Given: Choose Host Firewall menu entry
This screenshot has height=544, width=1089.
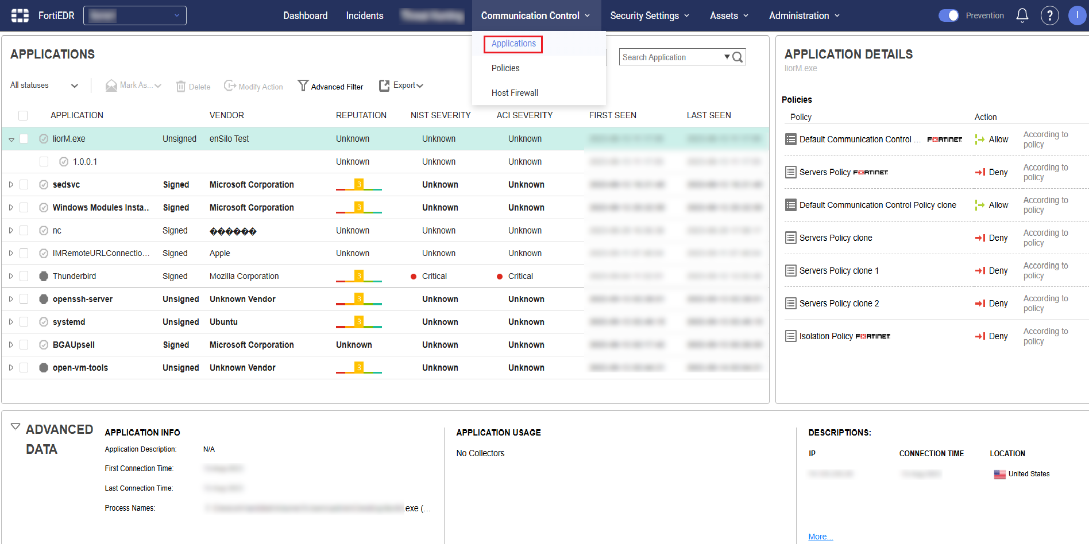Looking at the screenshot, I should click(515, 93).
